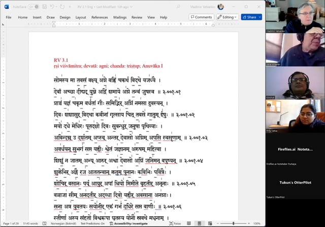Select the second video participant thumbnail
The width and height of the screenshot is (325, 227).
coord(296,50)
